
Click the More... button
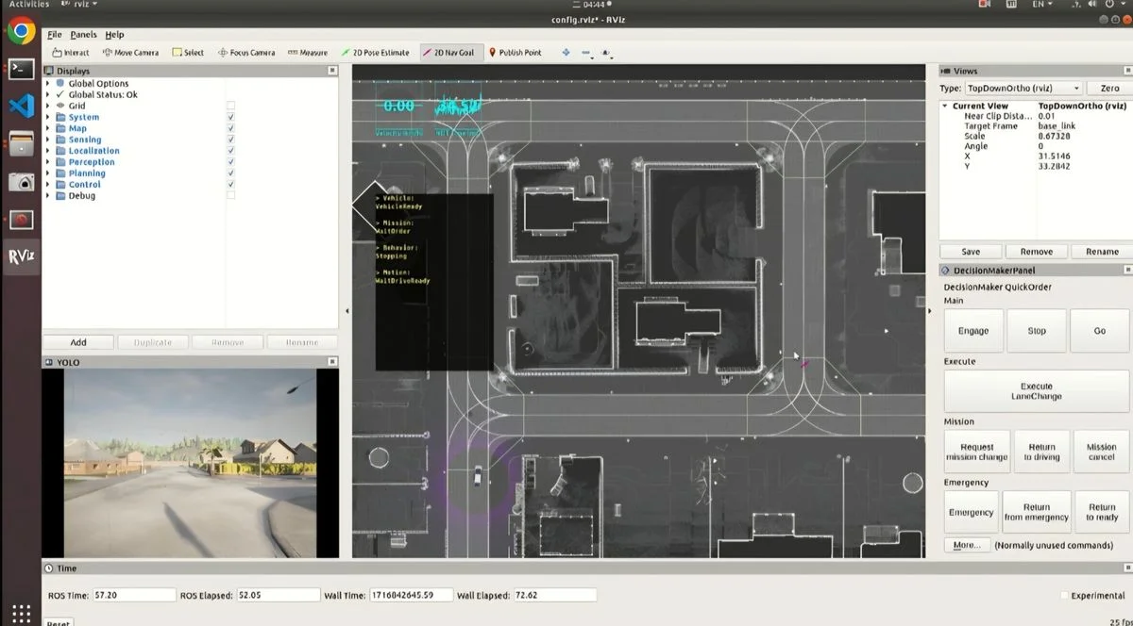click(x=966, y=545)
